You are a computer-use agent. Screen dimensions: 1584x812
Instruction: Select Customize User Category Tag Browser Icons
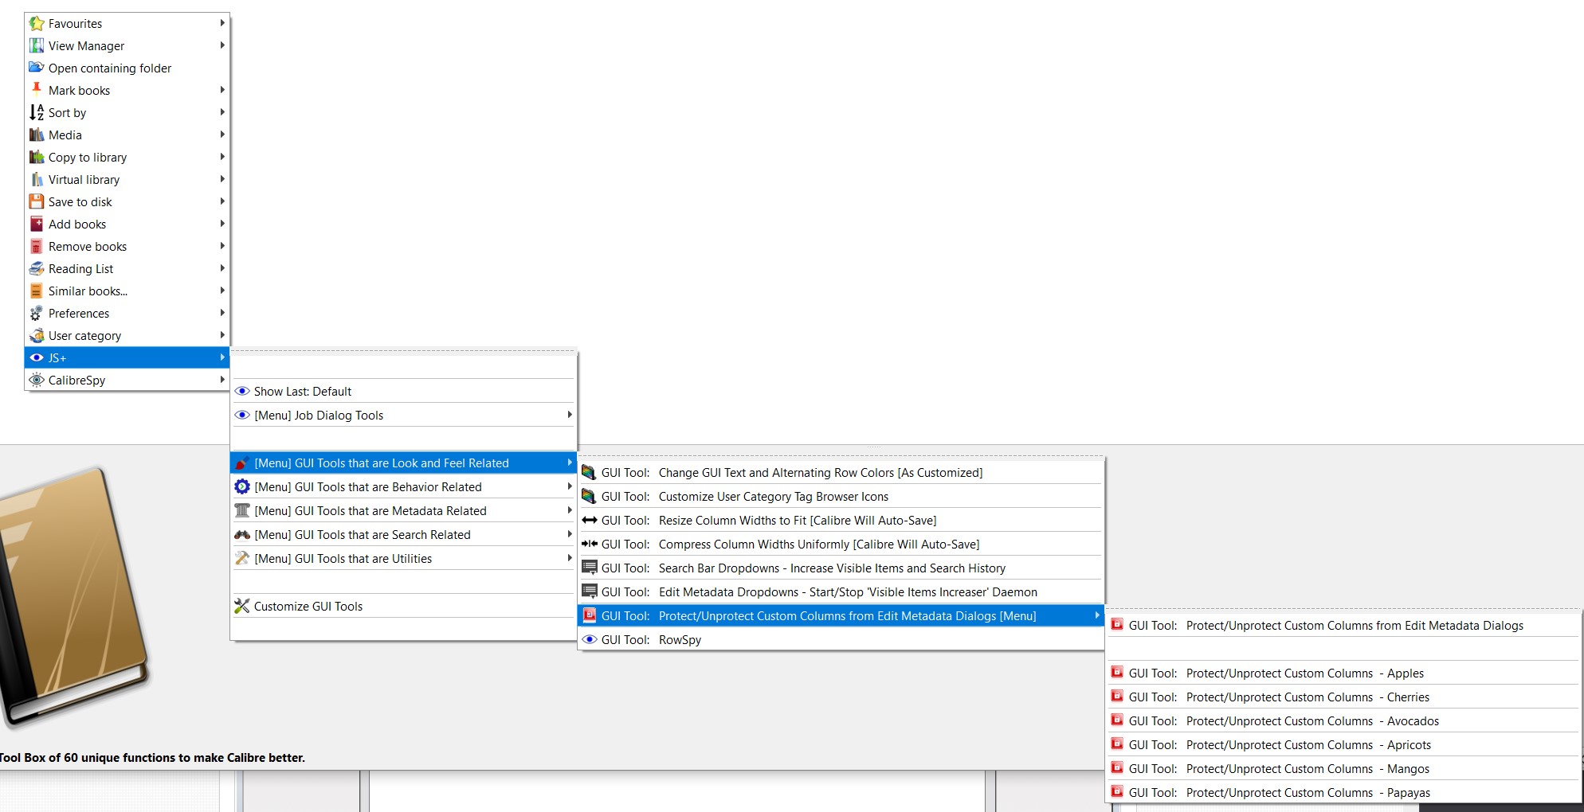pos(841,497)
